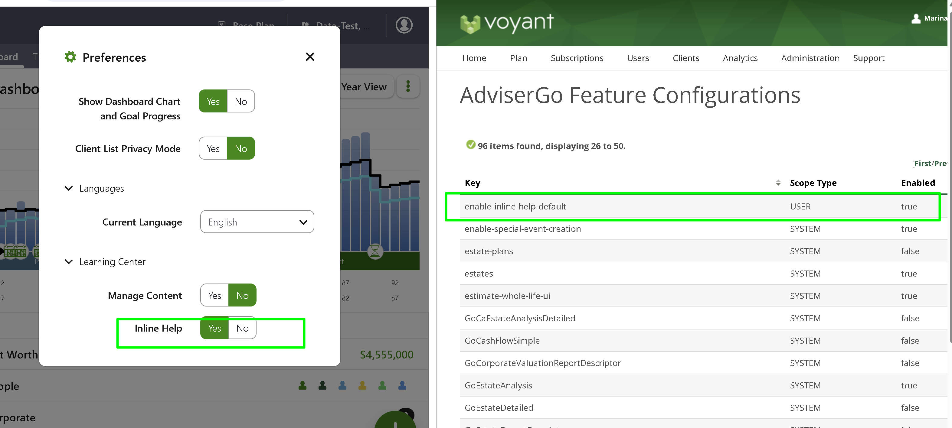Click the First/Prev pagination link
Screen dimensions: 952x428
tap(931, 163)
